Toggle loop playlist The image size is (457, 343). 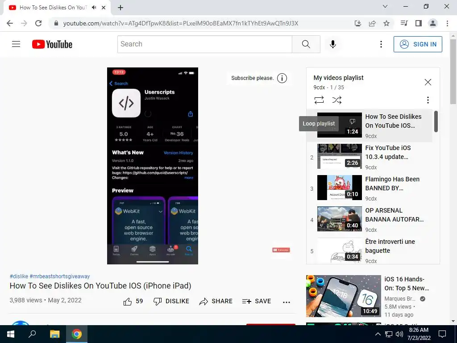point(319,100)
